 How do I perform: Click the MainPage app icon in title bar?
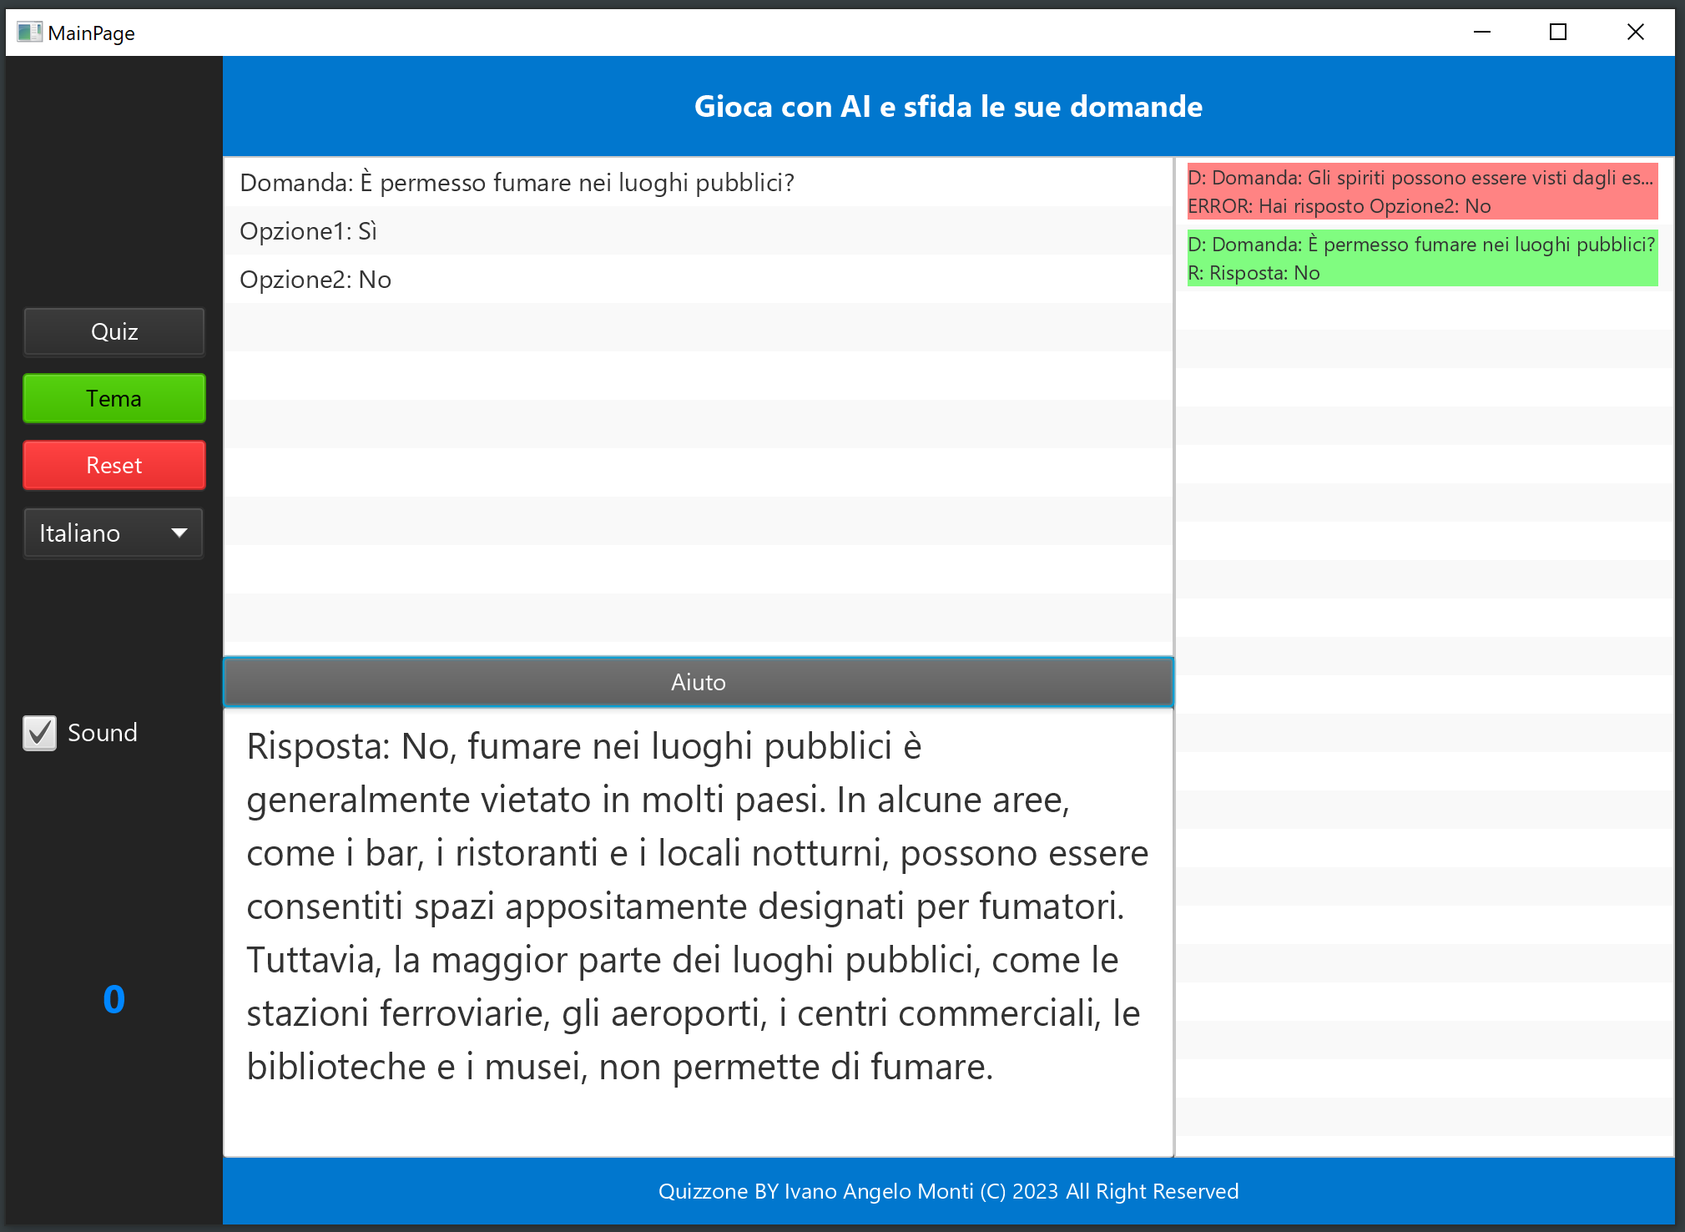[x=29, y=33]
